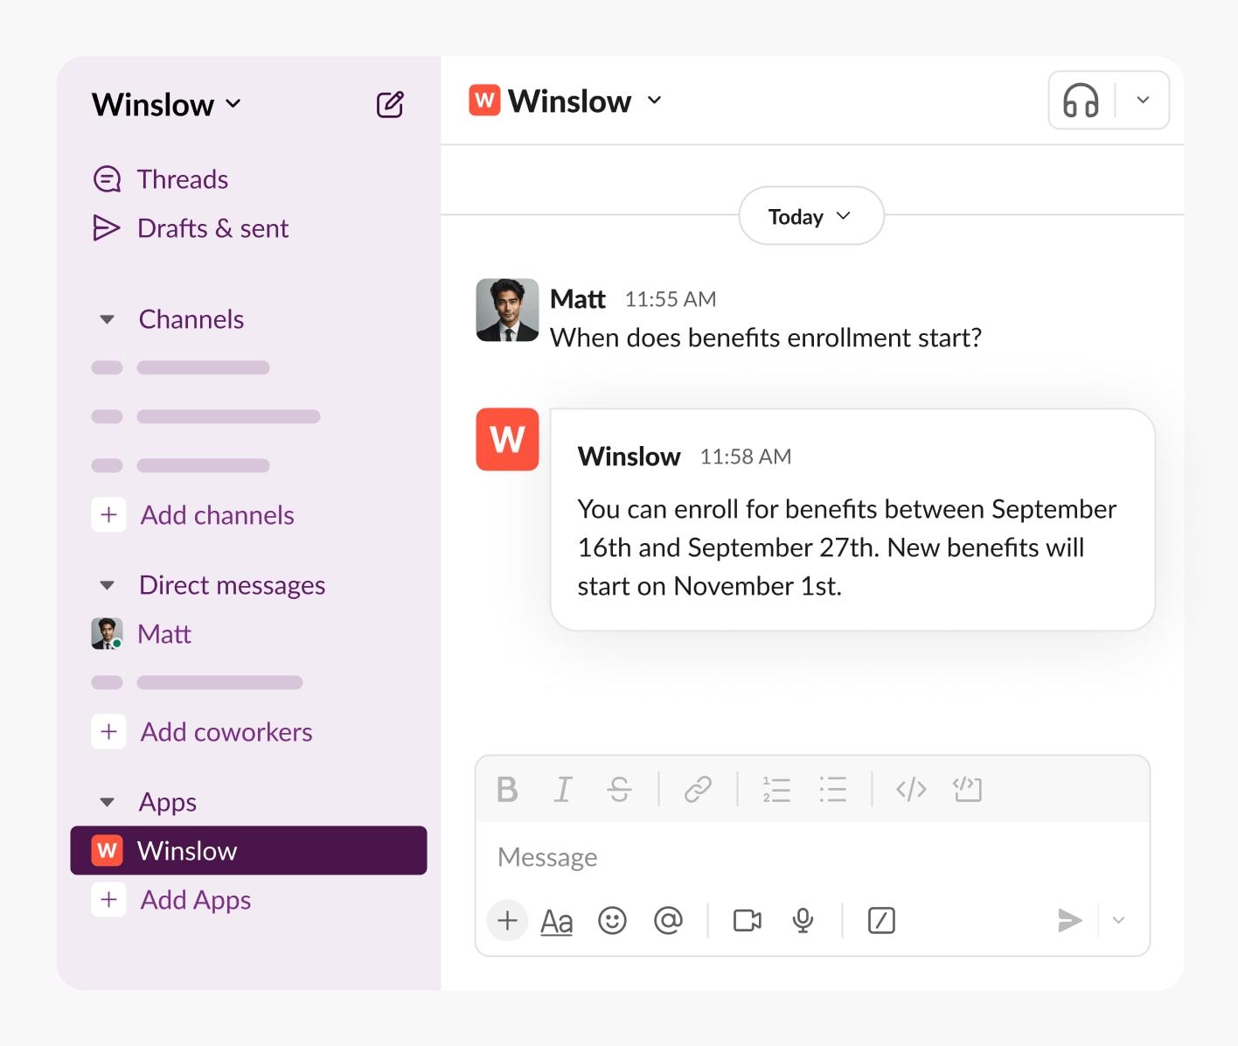Click the Add channels plus icon
Screen dimensions: 1238x1046
[x=108, y=514]
